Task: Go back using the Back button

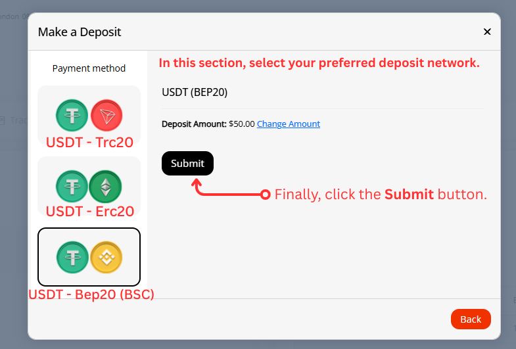Action: (x=471, y=319)
